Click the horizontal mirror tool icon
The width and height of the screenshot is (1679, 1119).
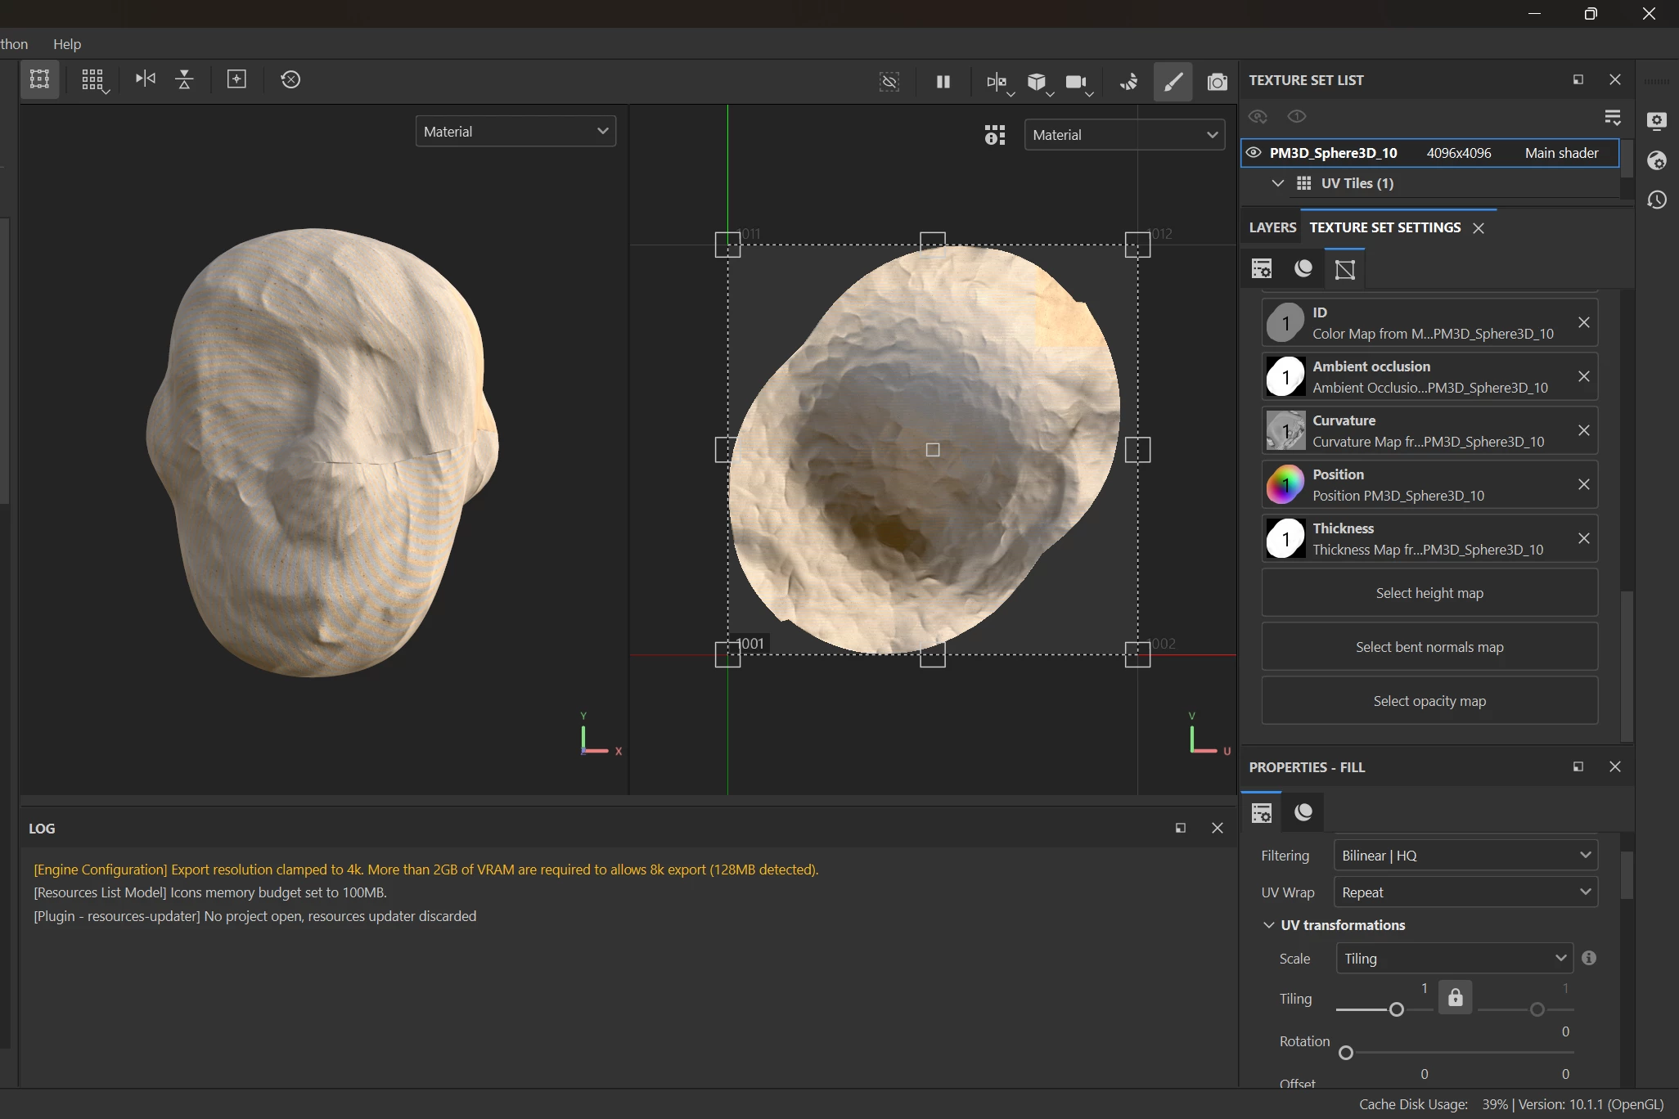click(146, 79)
